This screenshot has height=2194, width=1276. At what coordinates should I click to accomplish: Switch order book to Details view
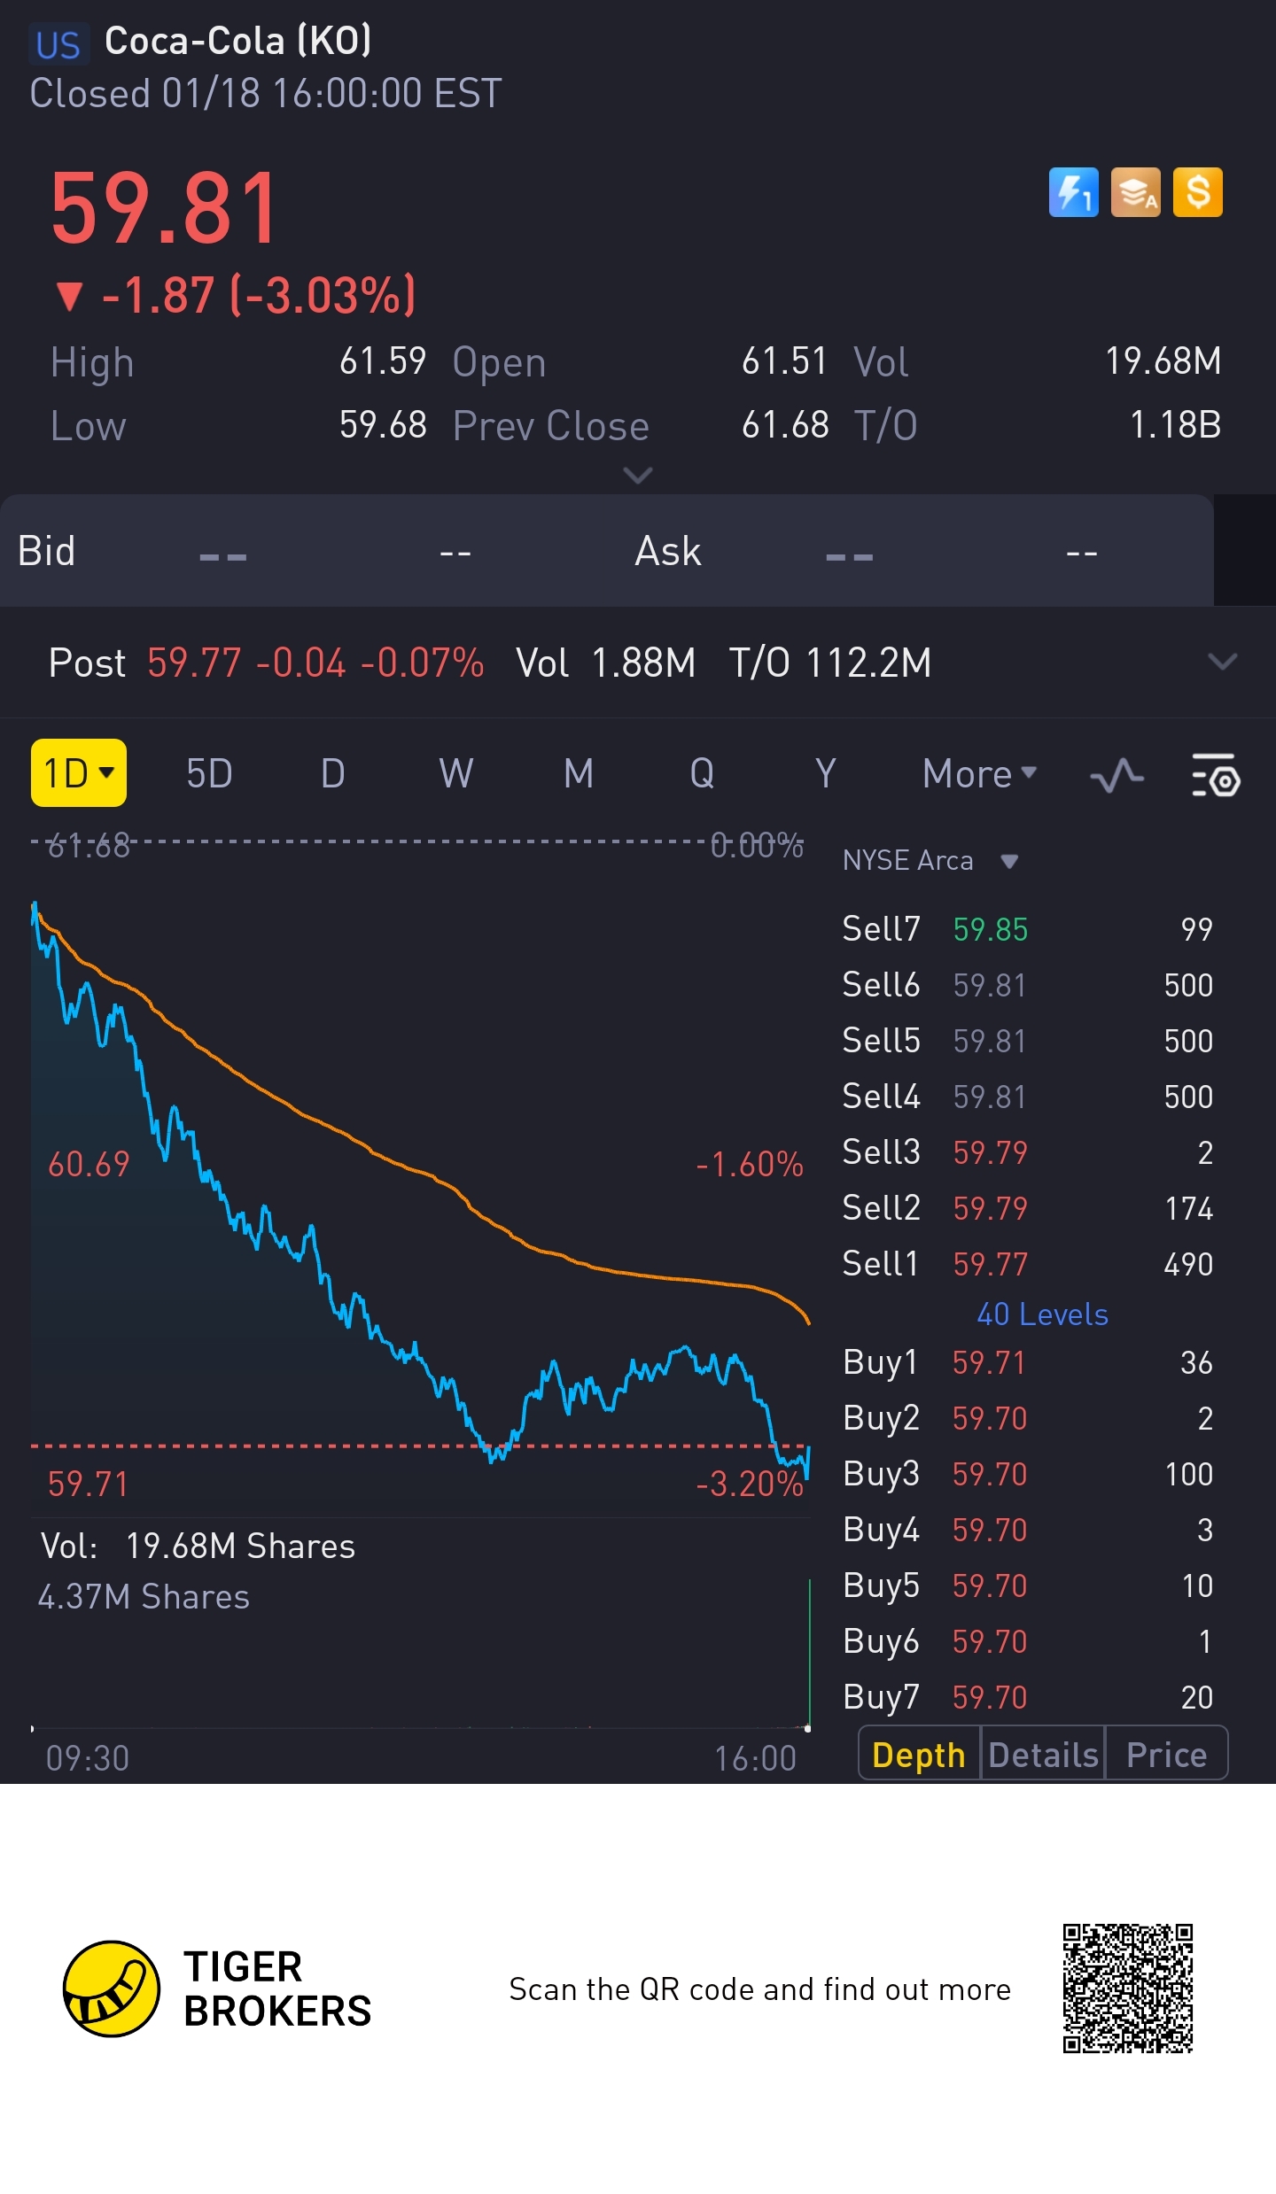(1043, 1754)
